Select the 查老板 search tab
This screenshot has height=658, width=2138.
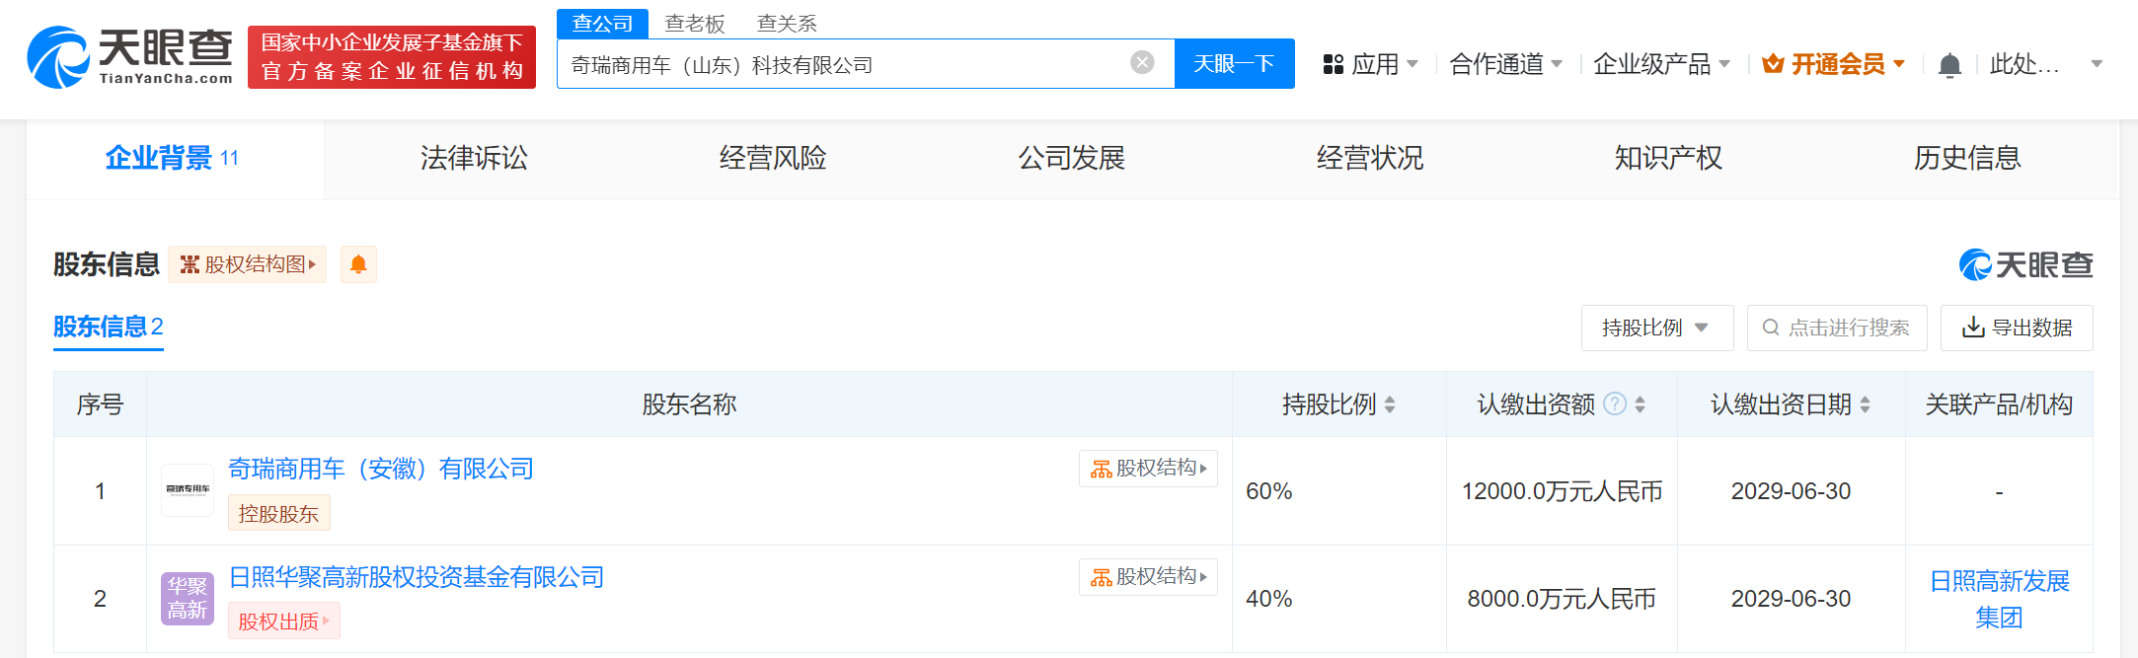695,24
